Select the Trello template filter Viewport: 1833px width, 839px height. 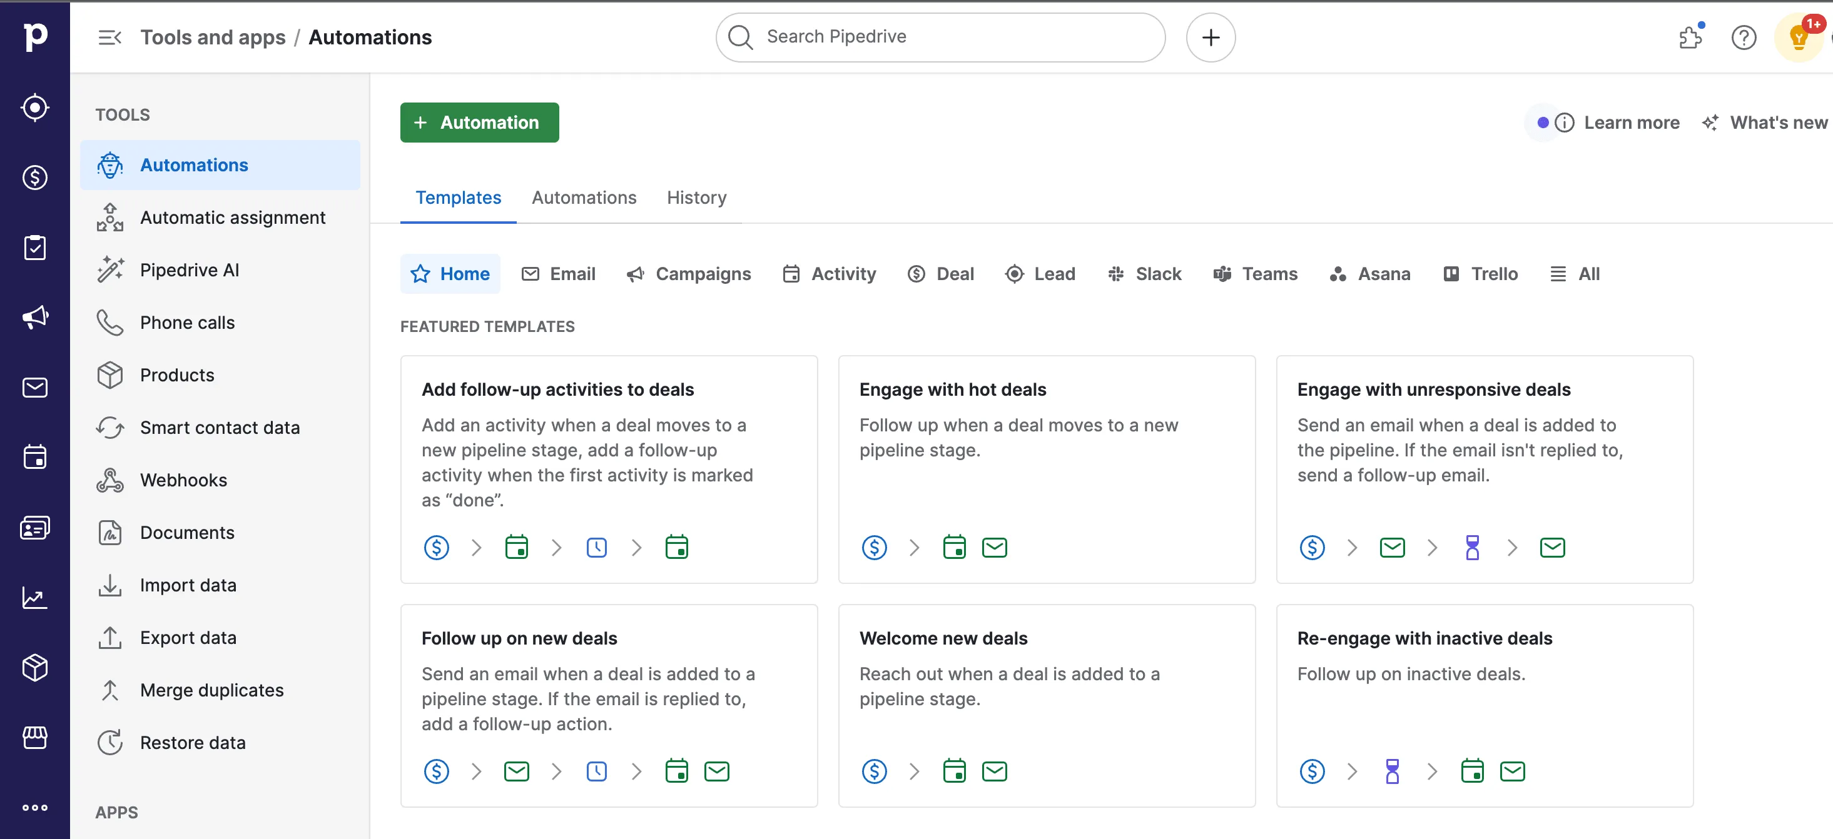tap(1480, 274)
